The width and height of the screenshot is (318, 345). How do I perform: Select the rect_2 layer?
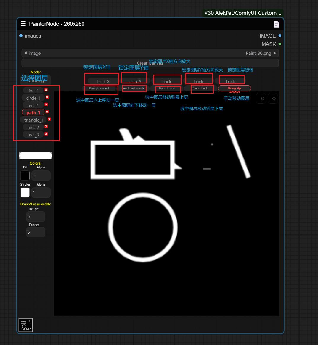point(33,127)
